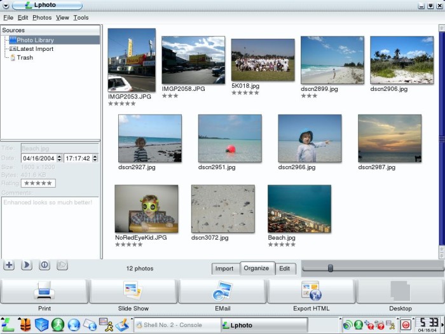Launch the Slide Show icon button
445x334 pixels.
pos(133,291)
